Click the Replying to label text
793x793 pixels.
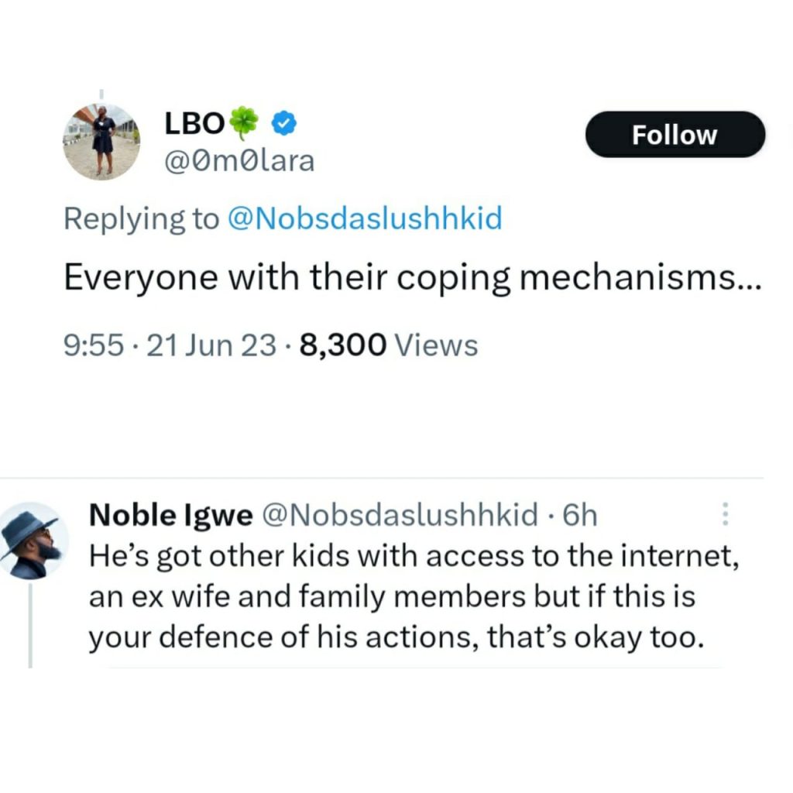(x=139, y=218)
